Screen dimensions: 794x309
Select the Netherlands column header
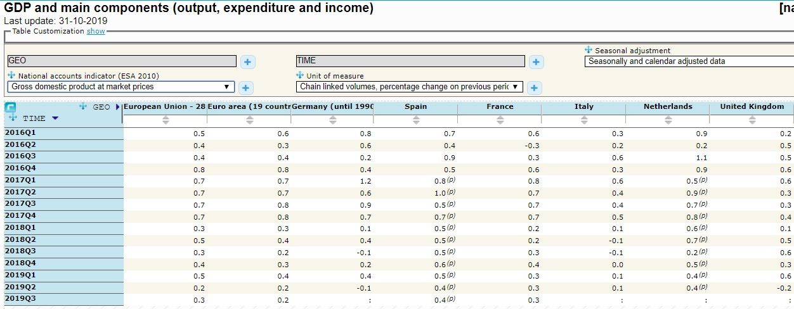[x=668, y=106]
